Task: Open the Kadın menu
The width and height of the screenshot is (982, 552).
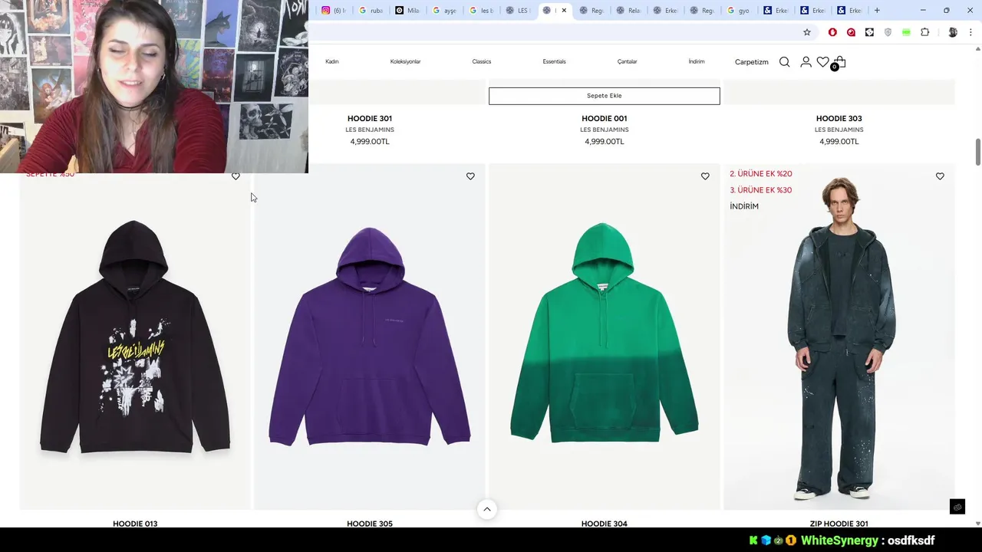Action: [332, 61]
